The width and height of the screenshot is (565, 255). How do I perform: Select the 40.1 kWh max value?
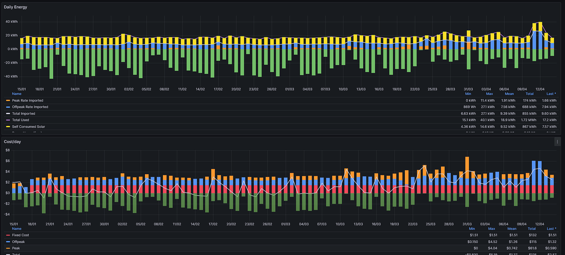pyautogui.click(x=487, y=120)
